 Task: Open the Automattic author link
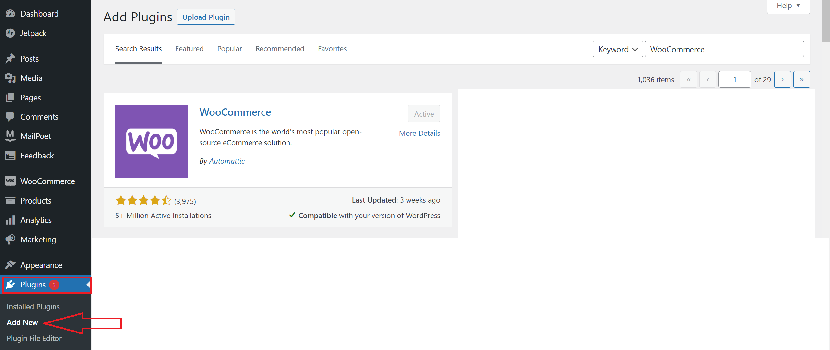[x=227, y=161]
